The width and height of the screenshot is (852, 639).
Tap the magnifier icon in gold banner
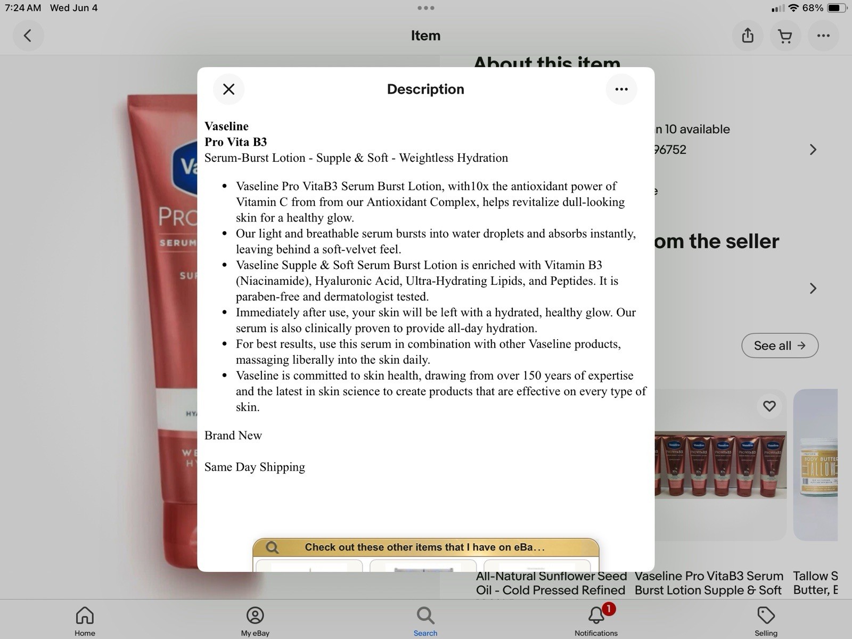[272, 547]
